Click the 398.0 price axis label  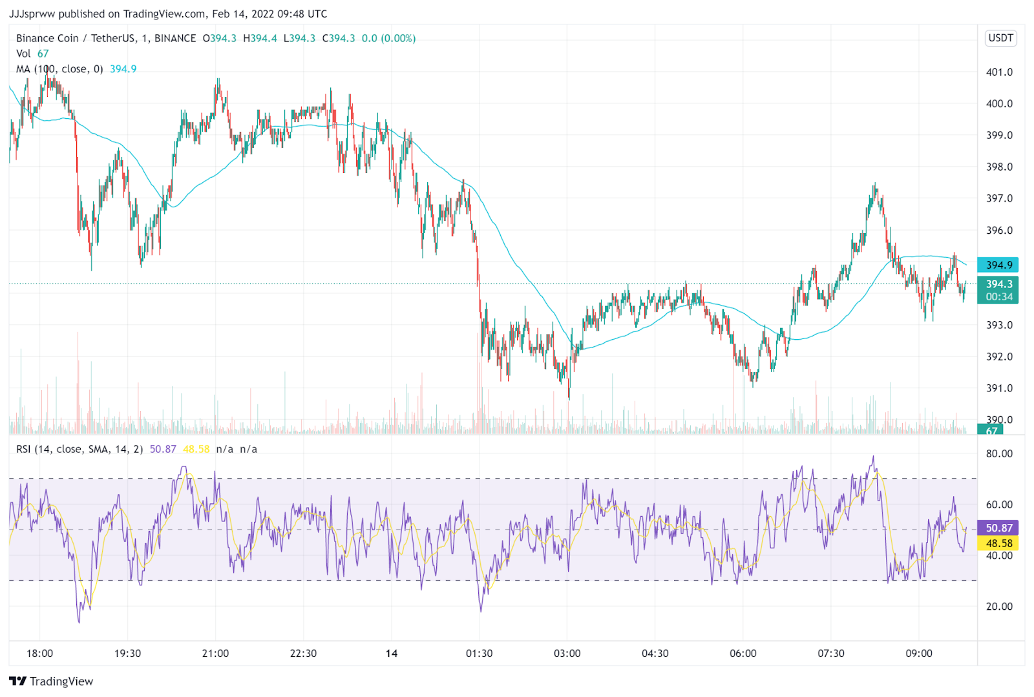(999, 167)
